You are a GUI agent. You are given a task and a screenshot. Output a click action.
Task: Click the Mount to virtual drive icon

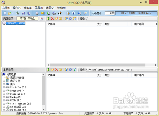pos(48,13)
